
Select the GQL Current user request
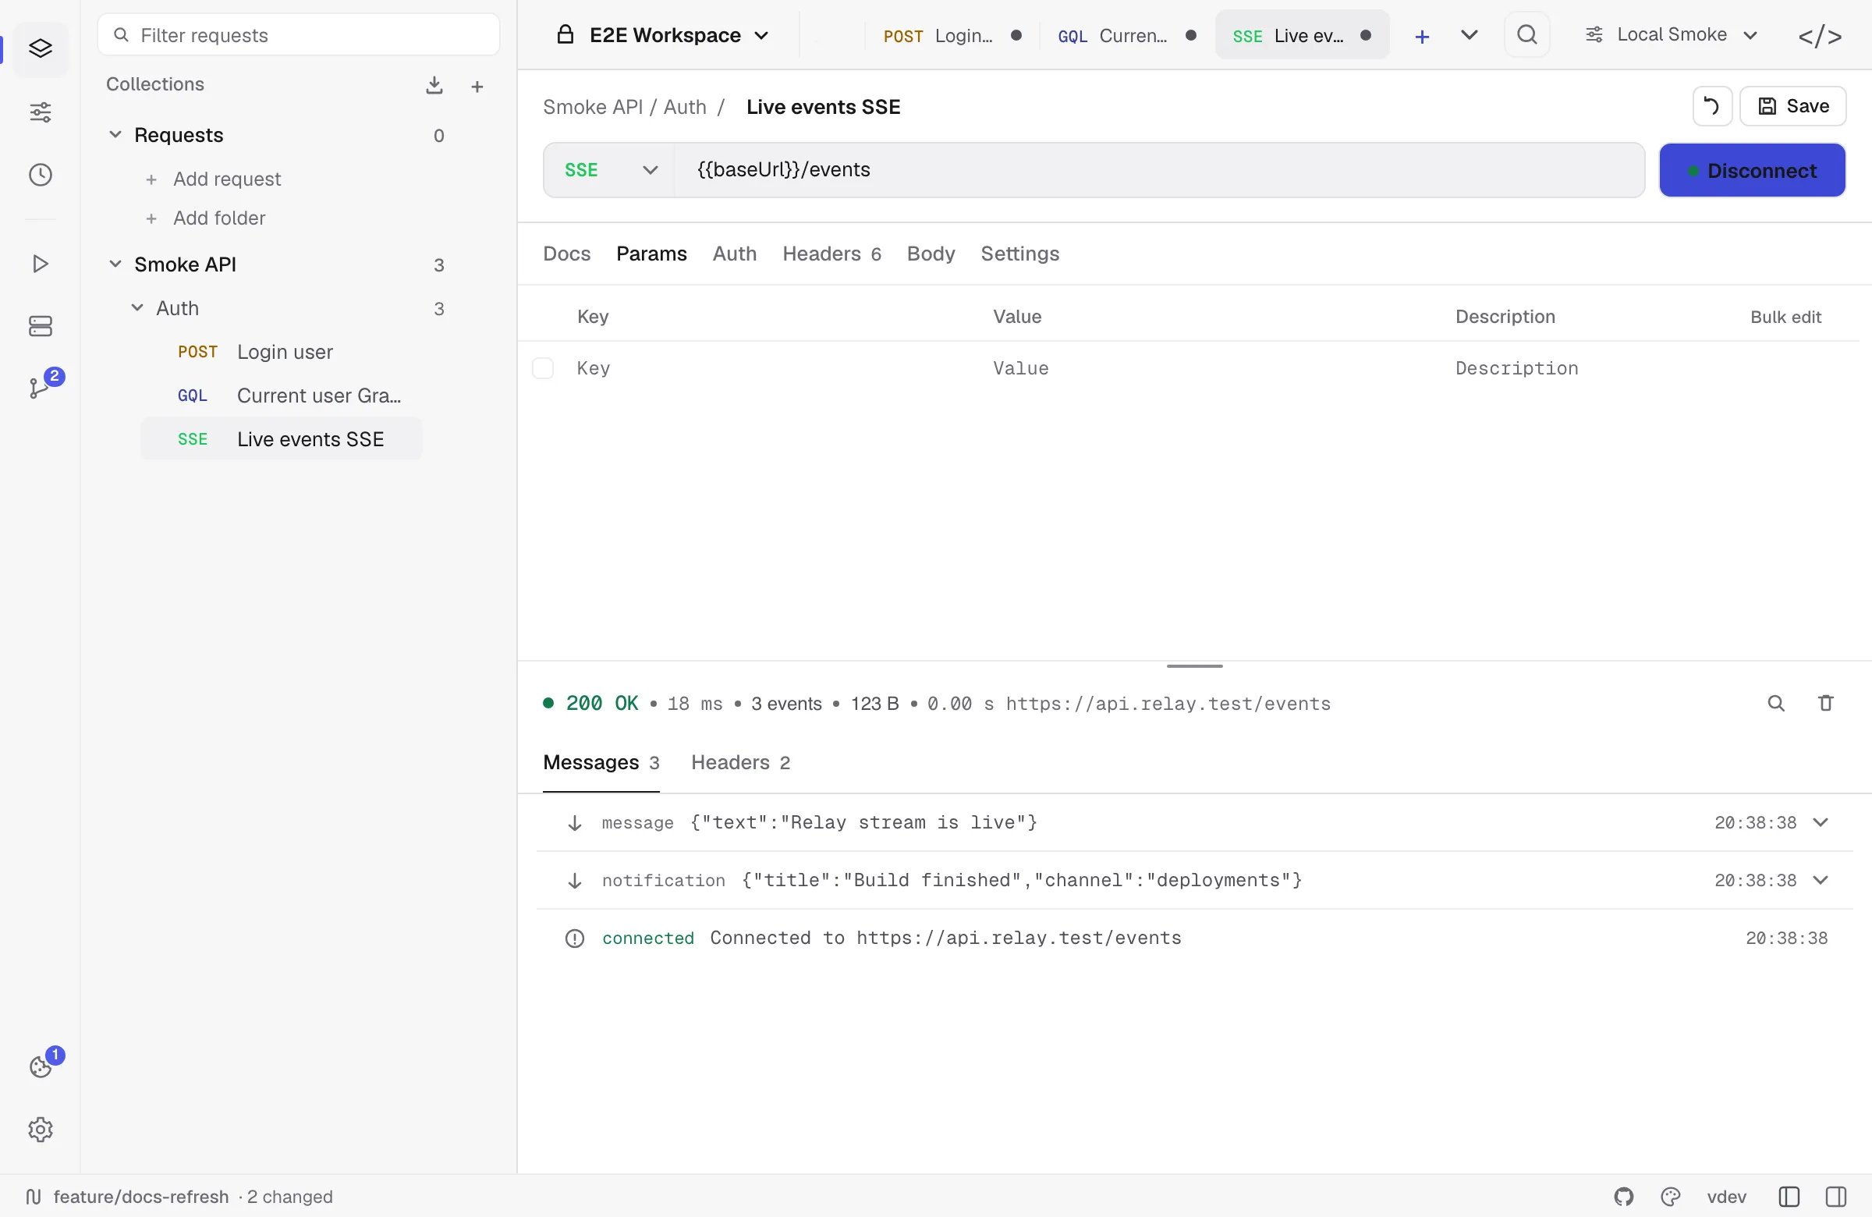pos(282,395)
